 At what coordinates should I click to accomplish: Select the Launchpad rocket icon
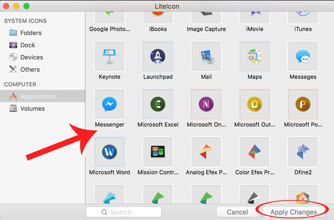click(x=158, y=56)
